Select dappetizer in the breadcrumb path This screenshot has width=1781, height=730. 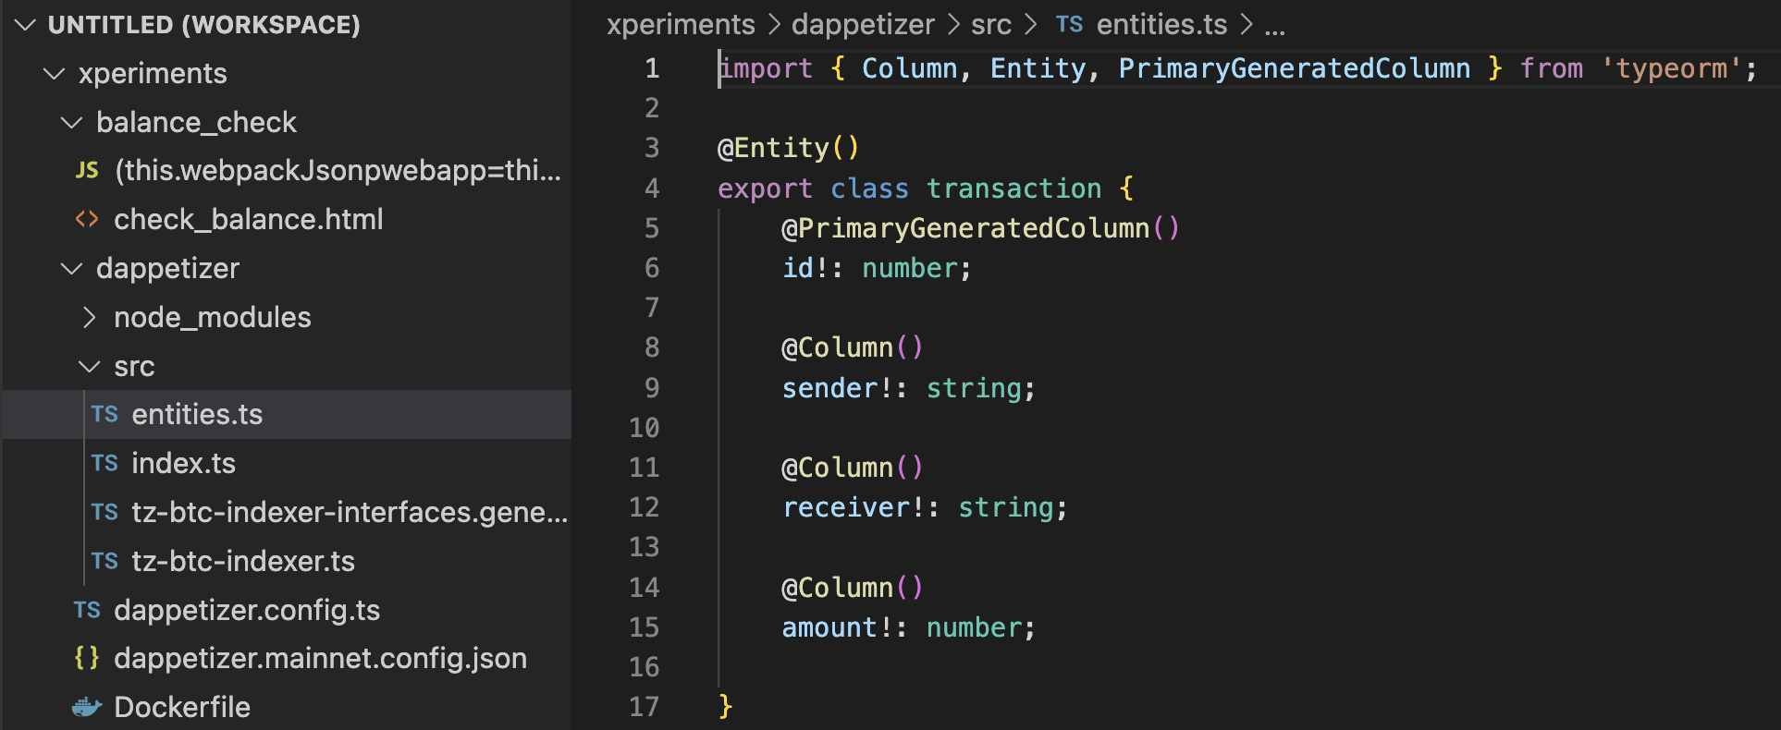click(x=862, y=25)
